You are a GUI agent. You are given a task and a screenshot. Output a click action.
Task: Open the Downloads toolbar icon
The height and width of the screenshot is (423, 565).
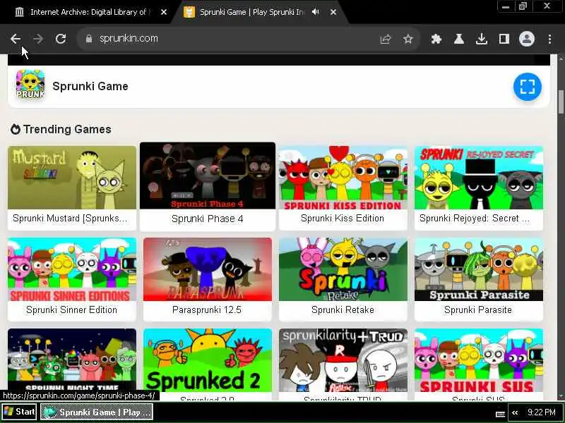482,39
